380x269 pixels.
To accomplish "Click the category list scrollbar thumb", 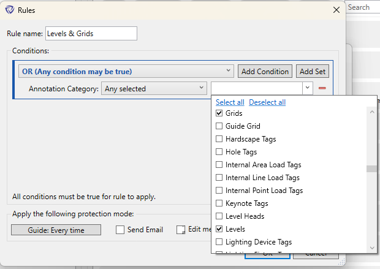I will [372, 169].
